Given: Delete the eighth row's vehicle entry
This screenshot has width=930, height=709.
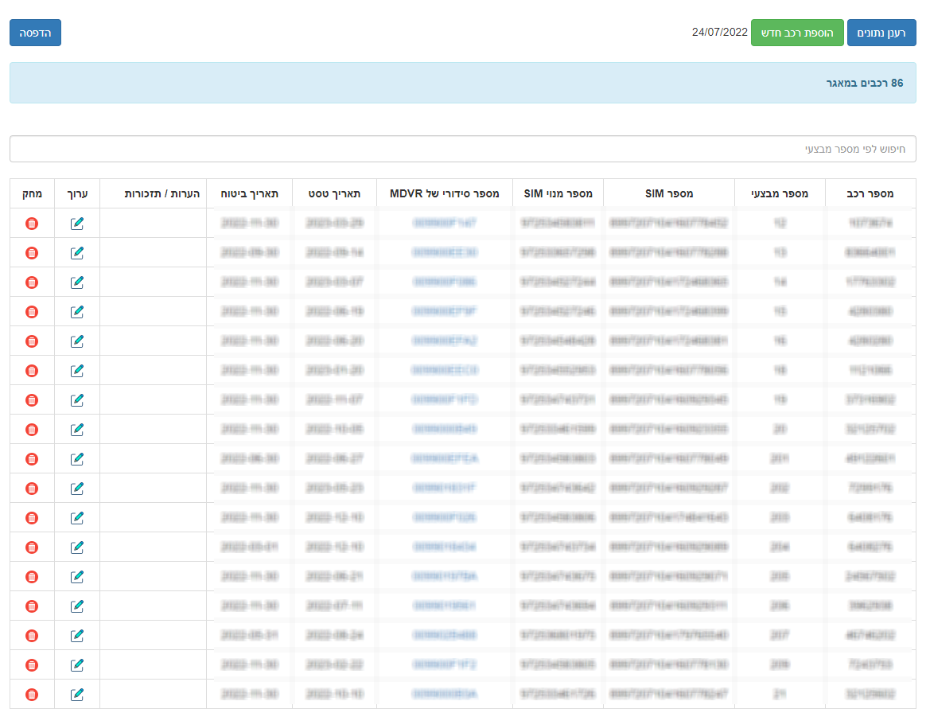Looking at the screenshot, I should (32, 430).
